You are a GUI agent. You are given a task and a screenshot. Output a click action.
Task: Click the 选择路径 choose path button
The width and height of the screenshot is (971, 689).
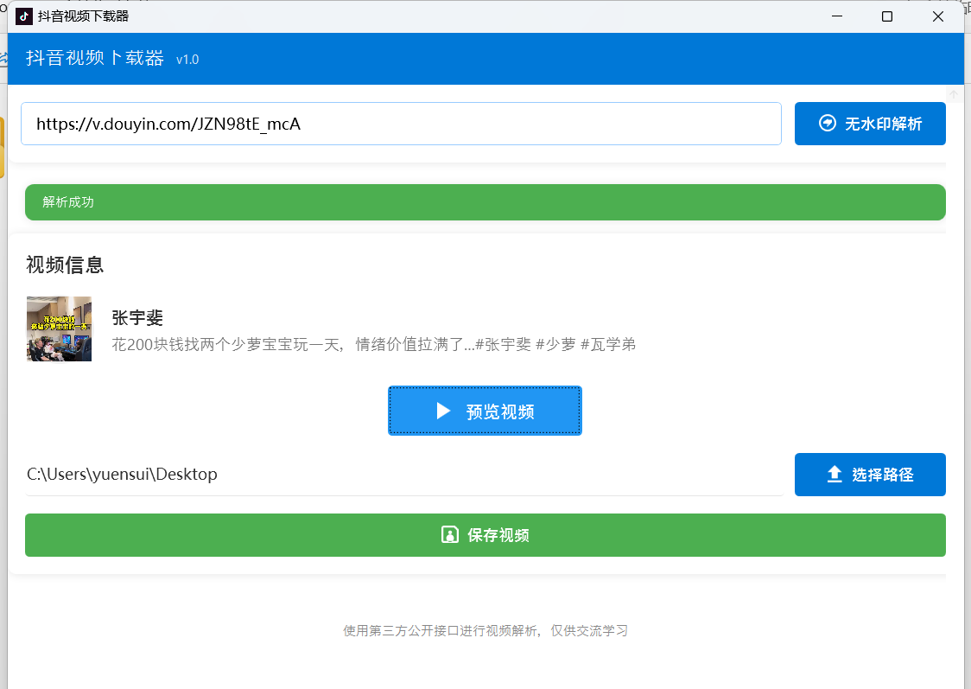pyautogui.click(x=869, y=475)
